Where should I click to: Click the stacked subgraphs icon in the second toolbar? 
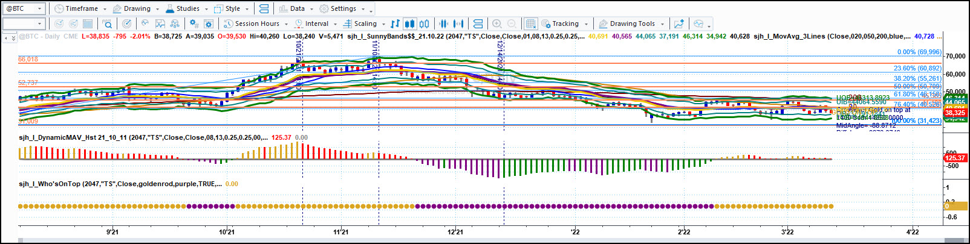pos(478,23)
